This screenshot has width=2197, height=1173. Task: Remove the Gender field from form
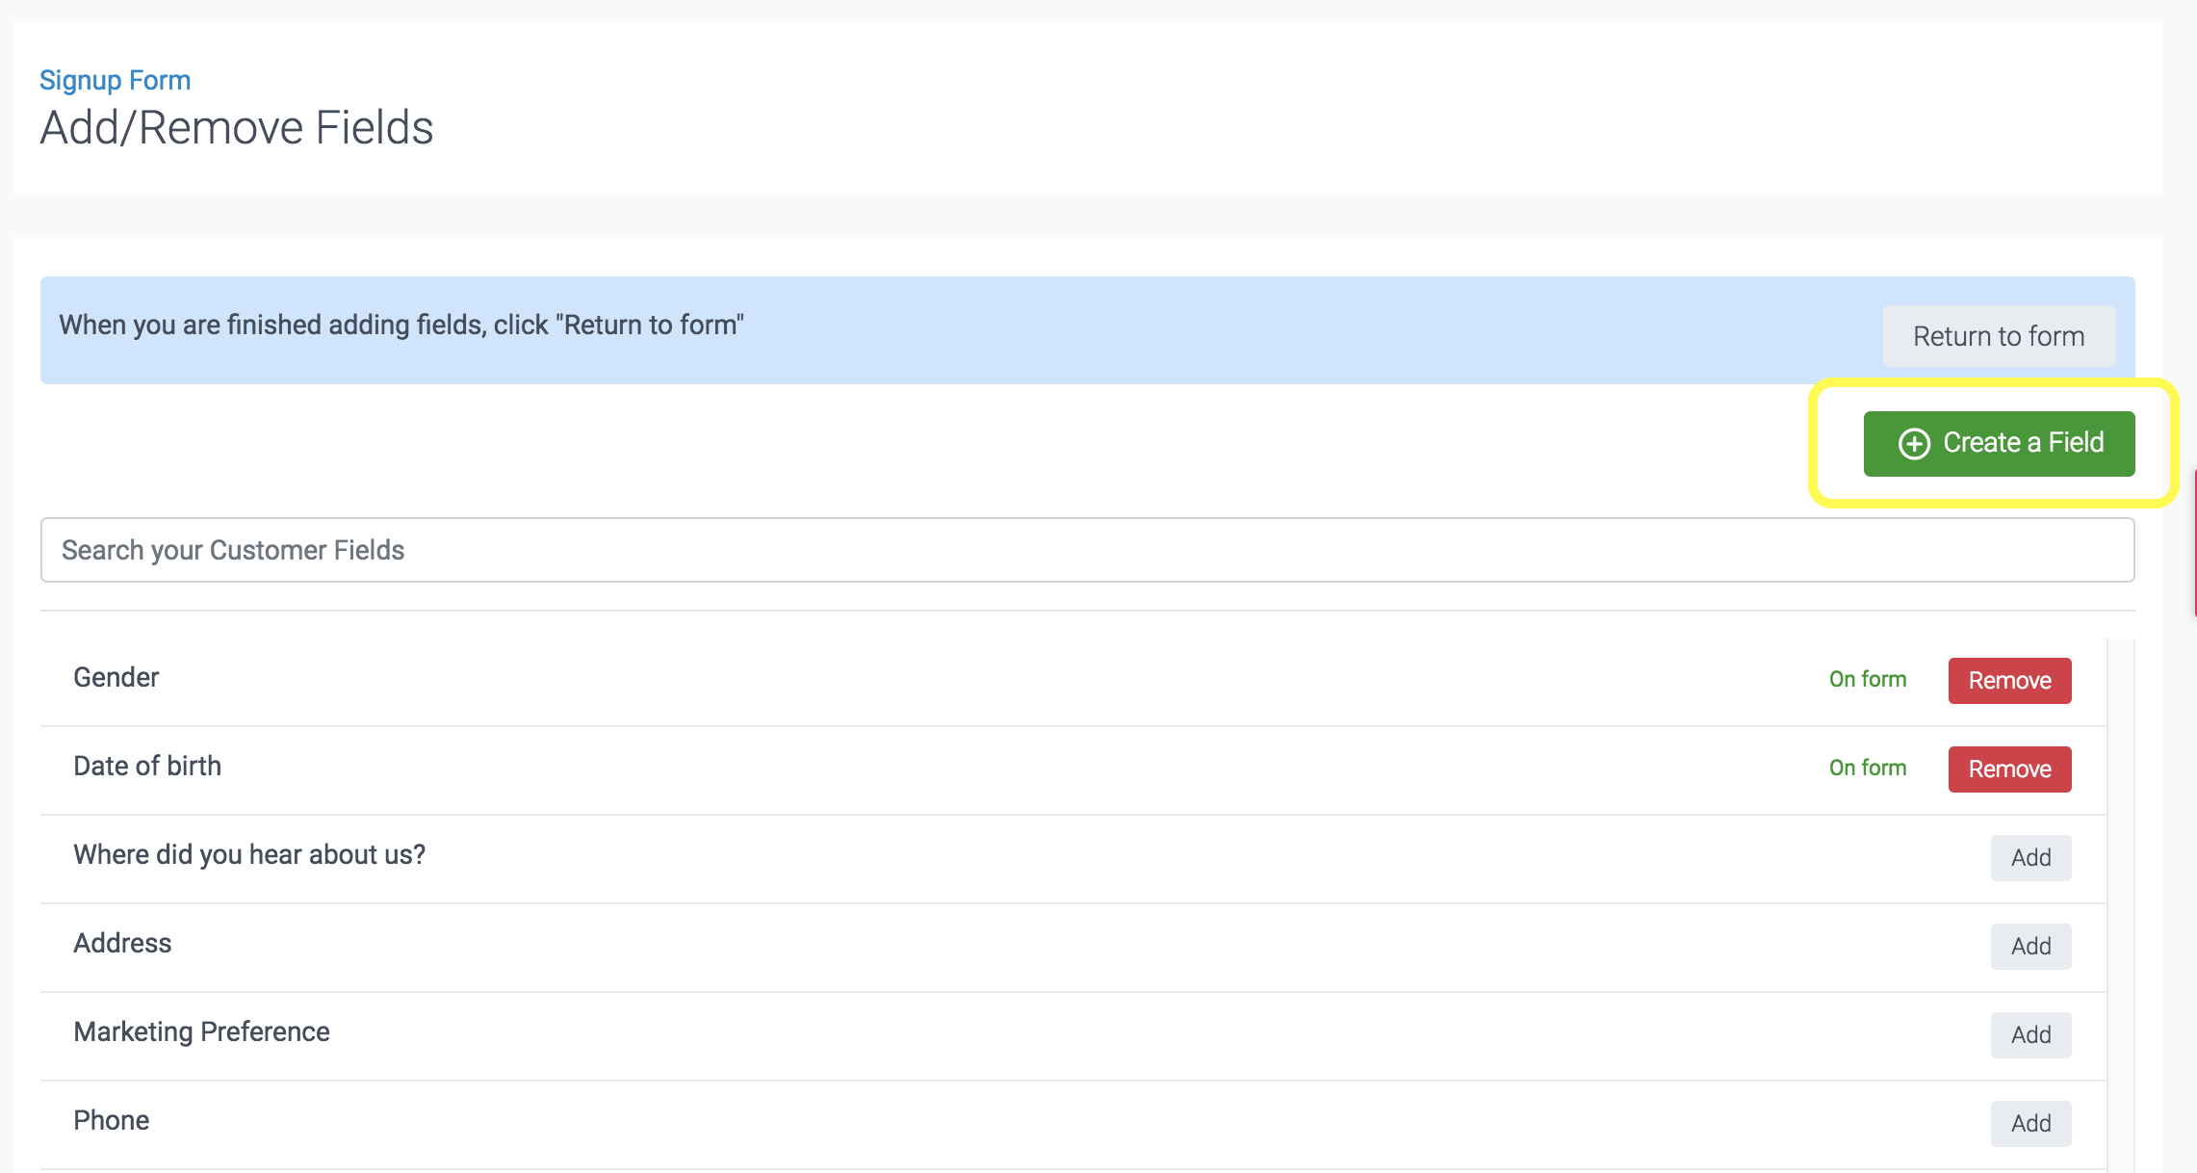(x=2009, y=681)
